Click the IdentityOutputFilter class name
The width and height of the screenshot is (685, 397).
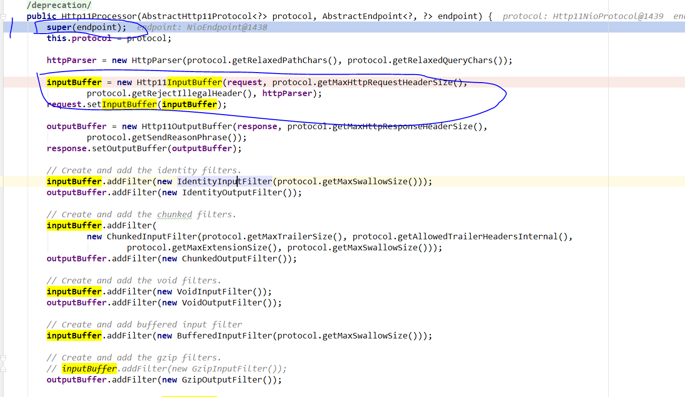point(232,192)
